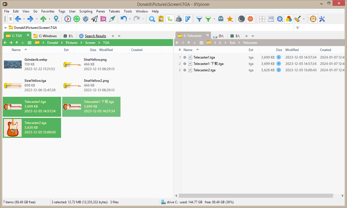The width and height of the screenshot is (347, 208).
Task: Toggle the blue funnel filter
Action: tap(199, 19)
